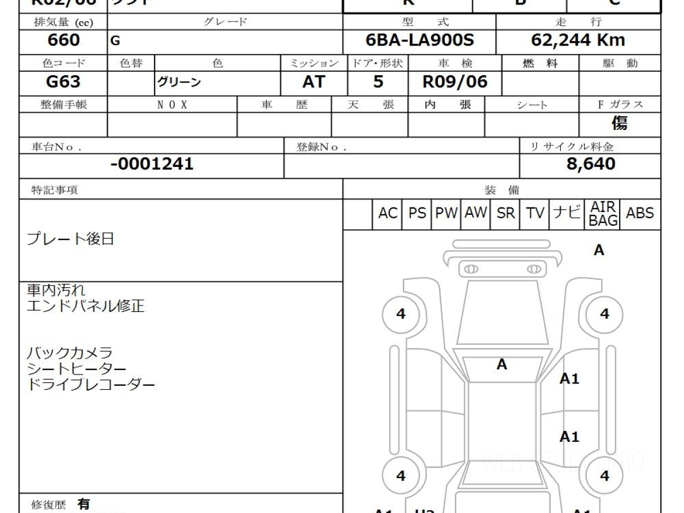Click the A mark on the windshield
This screenshot has width=684, height=513.
[502, 364]
